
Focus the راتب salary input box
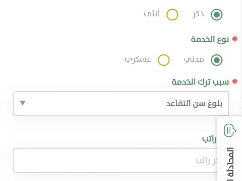[115, 160]
